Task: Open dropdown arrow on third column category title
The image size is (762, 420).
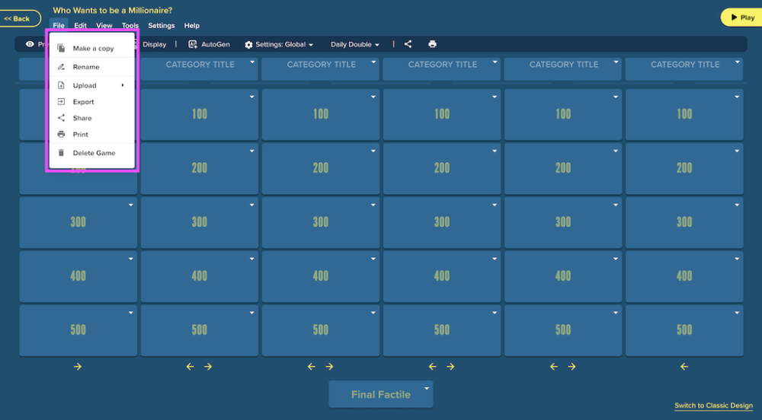Action: click(373, 62)
